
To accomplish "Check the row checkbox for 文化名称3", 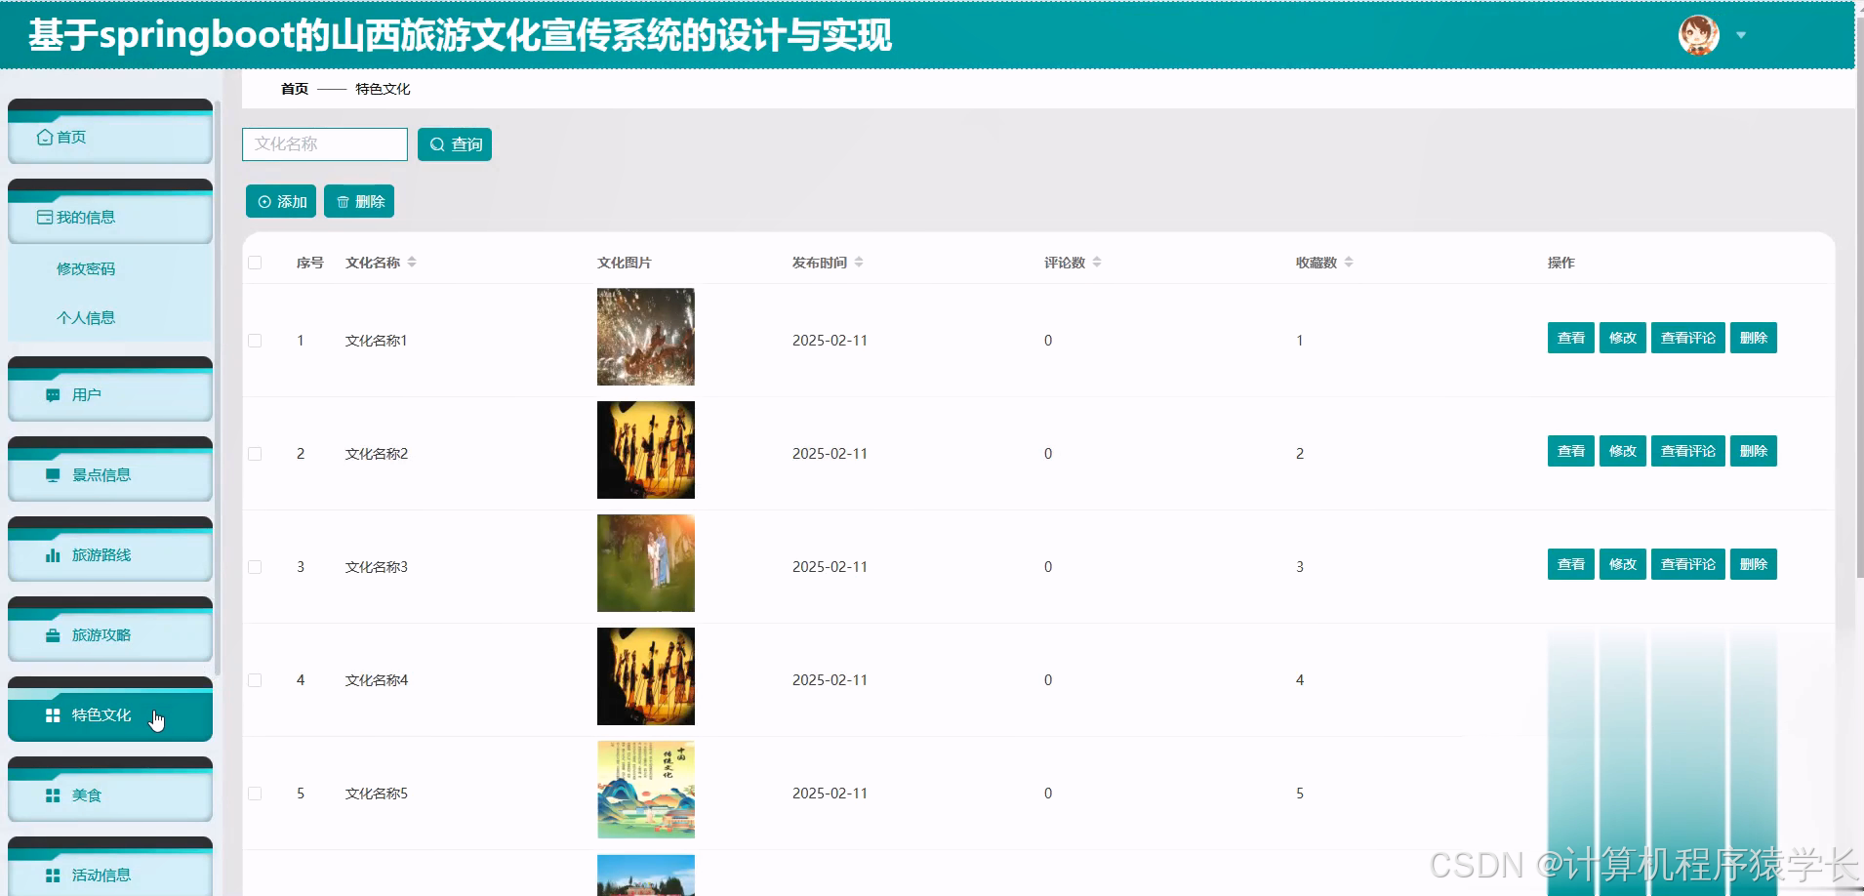I will pyautogui.click(x=256, y=566).
